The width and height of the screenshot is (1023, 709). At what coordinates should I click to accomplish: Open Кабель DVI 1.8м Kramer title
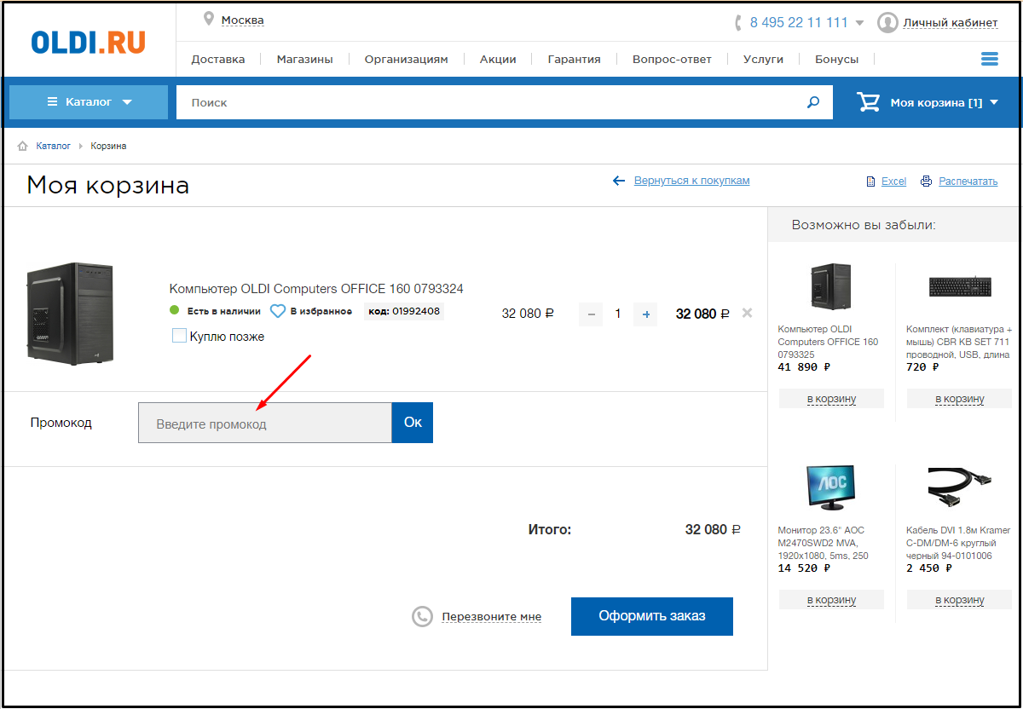(958, 543)
